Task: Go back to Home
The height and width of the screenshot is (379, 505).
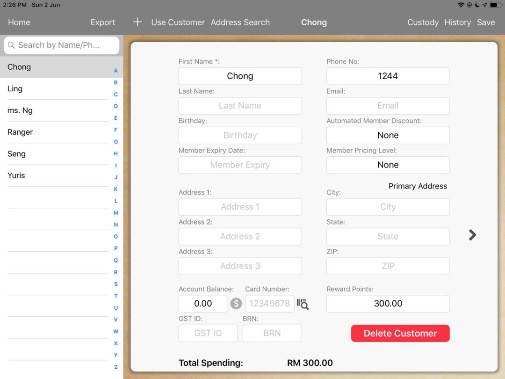Action: tap(19, 22)
